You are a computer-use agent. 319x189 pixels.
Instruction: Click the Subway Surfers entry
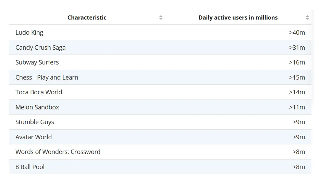[x=37, y=62]
